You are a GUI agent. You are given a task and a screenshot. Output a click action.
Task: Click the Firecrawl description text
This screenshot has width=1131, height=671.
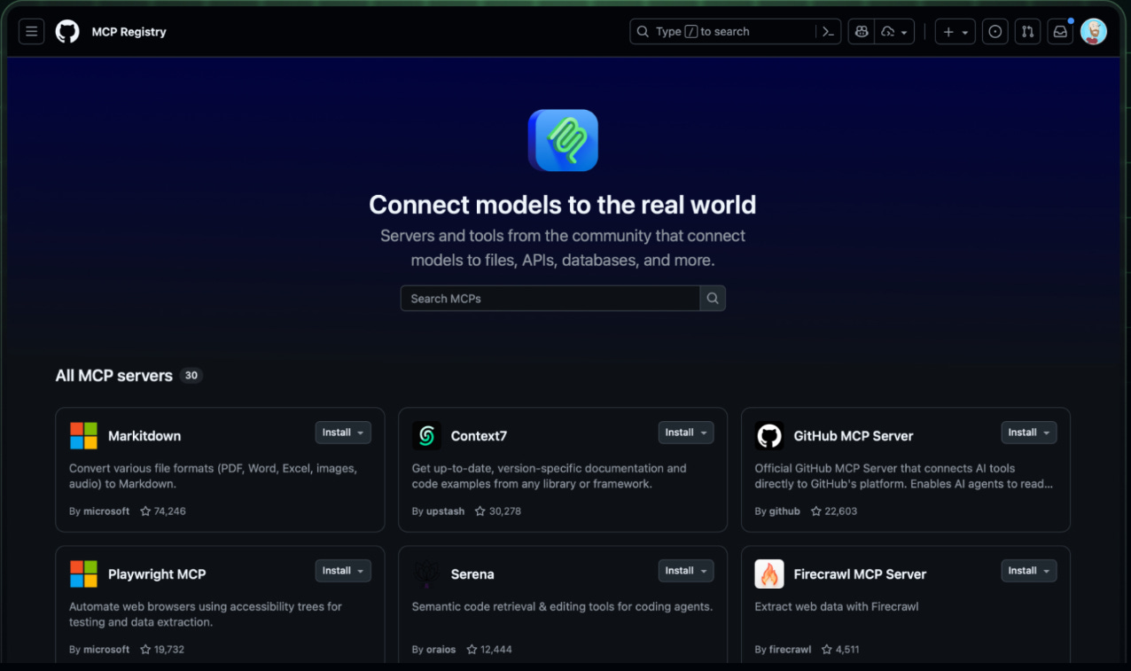(837, 607)
